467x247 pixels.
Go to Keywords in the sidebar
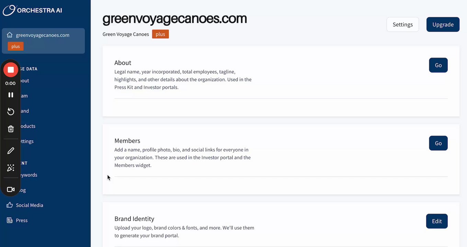29,175
